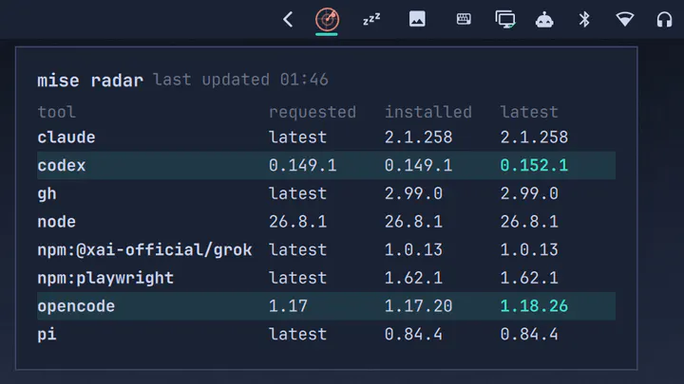
Task: Click the 'tool' column header
Action: 57,112
